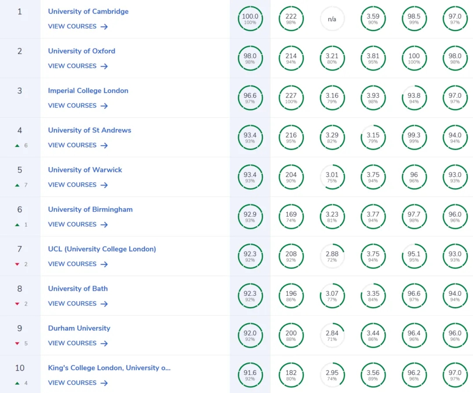Open UCL (University College London) link
473x393 pixels.
click(102, 249)
